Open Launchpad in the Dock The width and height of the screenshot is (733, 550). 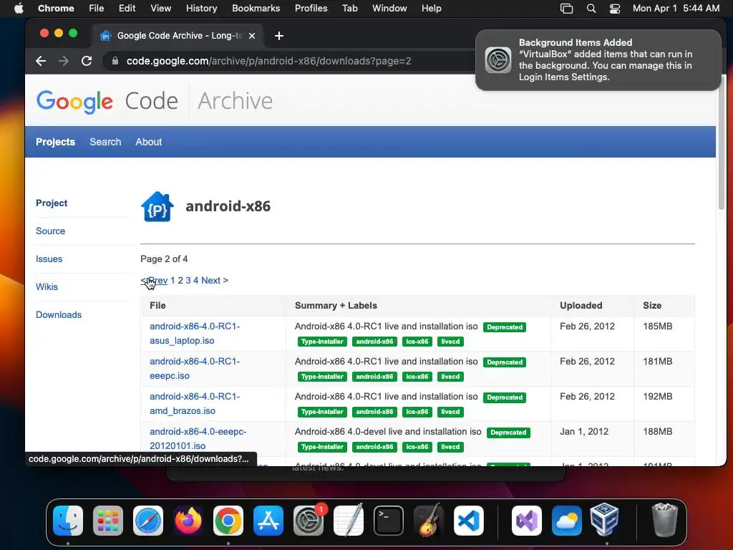pos(108,521)
